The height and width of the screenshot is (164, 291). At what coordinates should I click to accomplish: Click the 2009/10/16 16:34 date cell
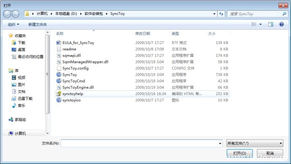coord(151,94)
